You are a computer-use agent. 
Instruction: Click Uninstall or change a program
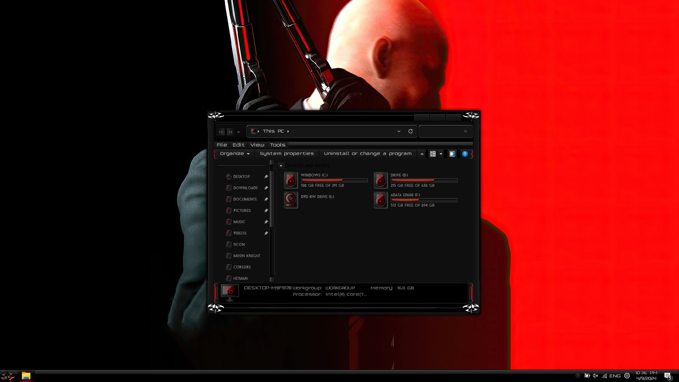pos(367,154)
